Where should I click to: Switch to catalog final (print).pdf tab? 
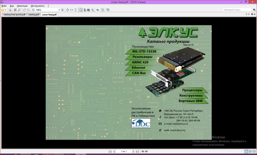tap(14, 15)
